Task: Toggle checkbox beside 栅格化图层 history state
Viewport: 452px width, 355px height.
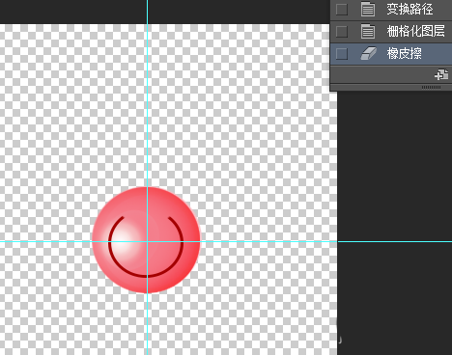Action: pos(342,32)
